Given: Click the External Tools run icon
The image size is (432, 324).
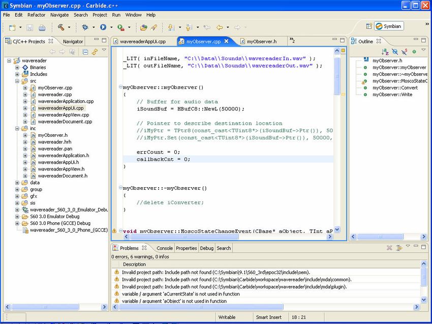Looking at the screenshot, I should pyautogui.click(x=120, y=27).
